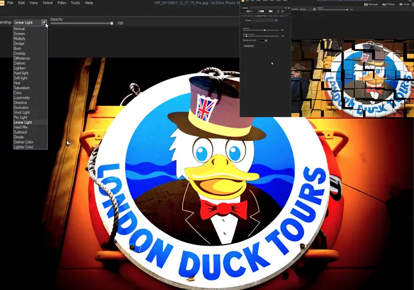
Task: Switch to Manage mode in small window
Action: [x=371, y=4]
